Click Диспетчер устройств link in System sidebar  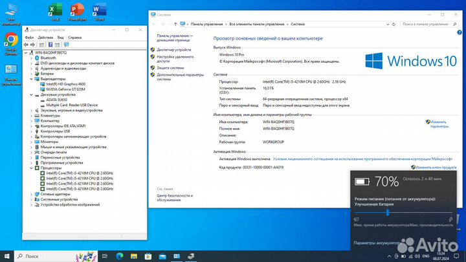(x=174, y=50)
